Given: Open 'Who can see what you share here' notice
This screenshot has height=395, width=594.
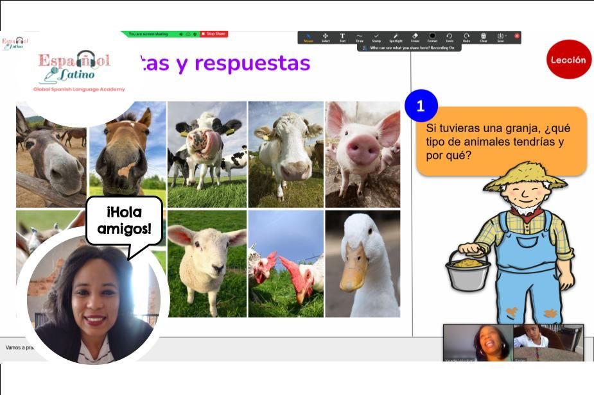Looking at the screenshot, I should (409, 47).
